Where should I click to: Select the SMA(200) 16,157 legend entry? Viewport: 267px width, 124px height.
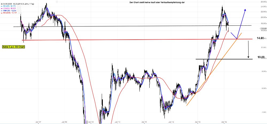click(10, 13)
